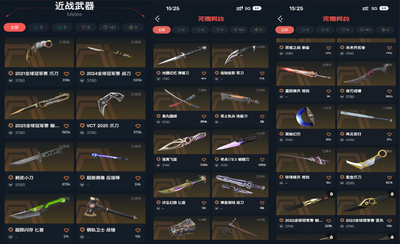400x244 pixels.
Task: Tap lock icon on 2023全球冠军赛 苦无 card
Action: click(392, 194)
